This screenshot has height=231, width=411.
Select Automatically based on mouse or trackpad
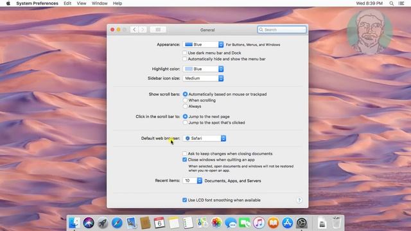click(x=186, y=94)
